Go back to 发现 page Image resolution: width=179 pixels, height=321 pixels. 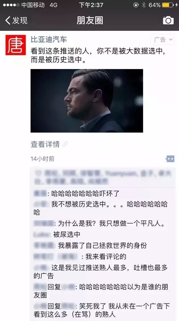[x=16, y=20]
